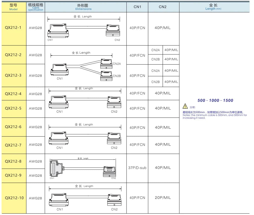Select the 37P D-sub connector drawing
This screenshot has height=215, width=254.
pyautogui.click(x=56, y=169)
